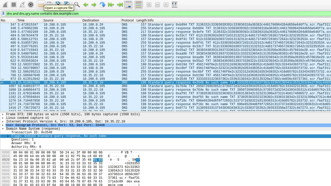Click into the display filter text field
Screen dimensions: 331x186
(165, 14)
